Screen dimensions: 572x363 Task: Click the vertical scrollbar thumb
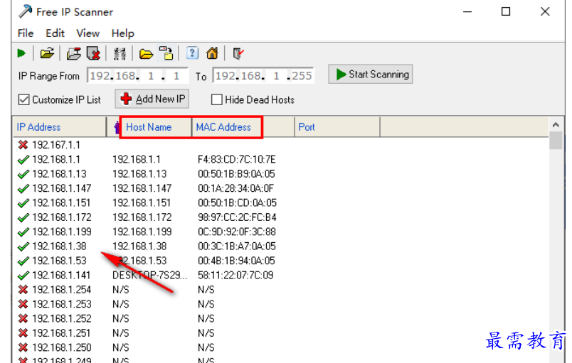(556, 141)
